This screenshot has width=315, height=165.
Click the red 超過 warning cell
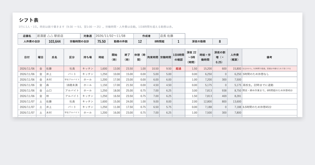tap(178, 69)
